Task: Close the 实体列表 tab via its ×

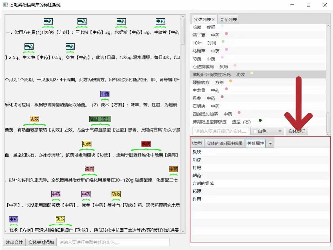Action: click(x=213, y=20)
